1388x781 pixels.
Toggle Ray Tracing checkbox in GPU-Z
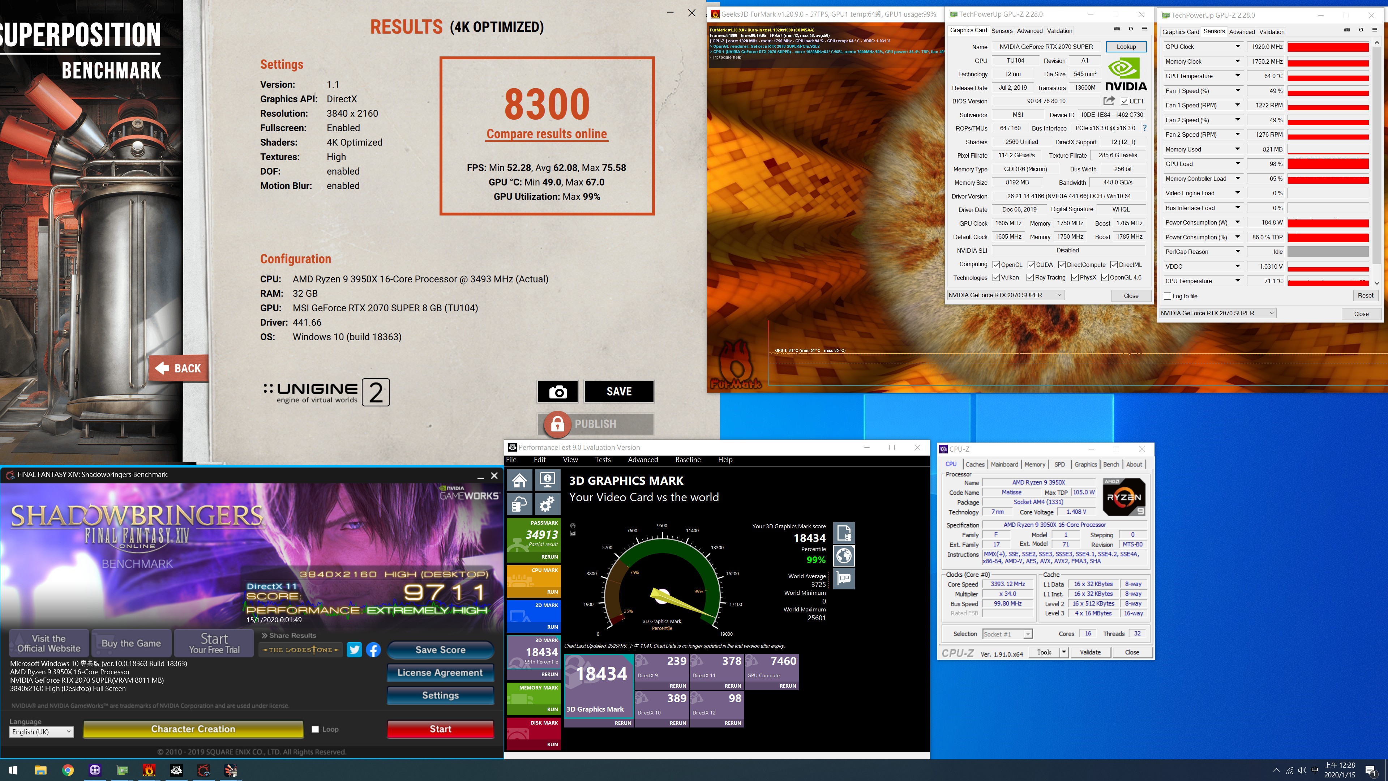1030,278
